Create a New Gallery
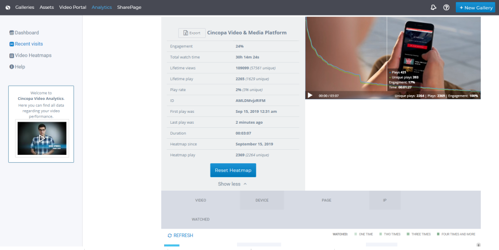The height and width of the screenshot is (250, 499). pos(475,7)
